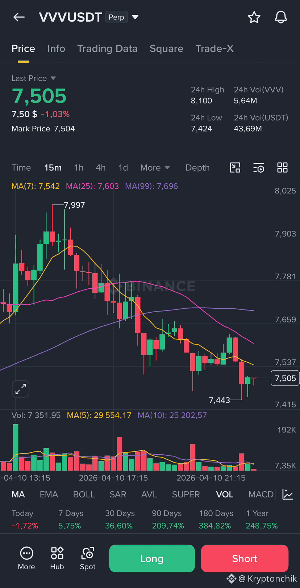Tap the 7,443 low price marker
This screenshot has width=300, height=588.
click(220, 400)
